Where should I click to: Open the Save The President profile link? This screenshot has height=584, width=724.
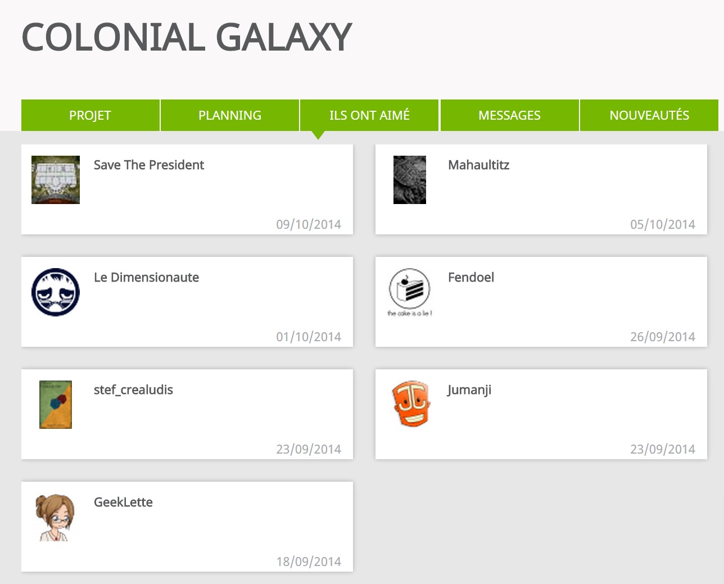coord(149,165)
